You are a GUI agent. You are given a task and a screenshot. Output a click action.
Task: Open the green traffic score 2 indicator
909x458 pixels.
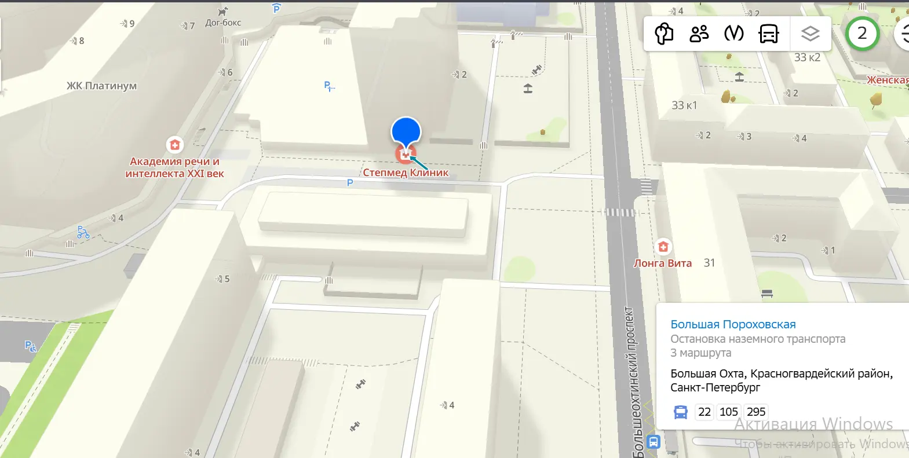pos(862,33)
